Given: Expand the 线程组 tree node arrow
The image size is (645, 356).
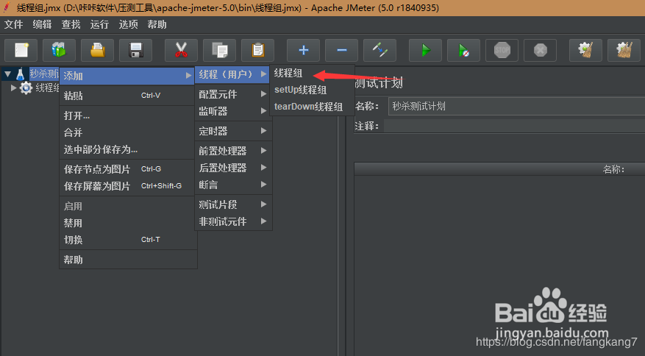Looking at the screenshot, I should coord(13,88).
